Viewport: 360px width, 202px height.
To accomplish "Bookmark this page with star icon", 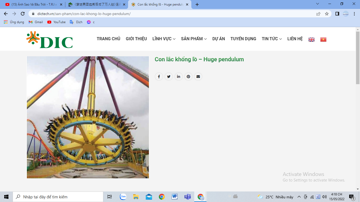I will point(327,14).
